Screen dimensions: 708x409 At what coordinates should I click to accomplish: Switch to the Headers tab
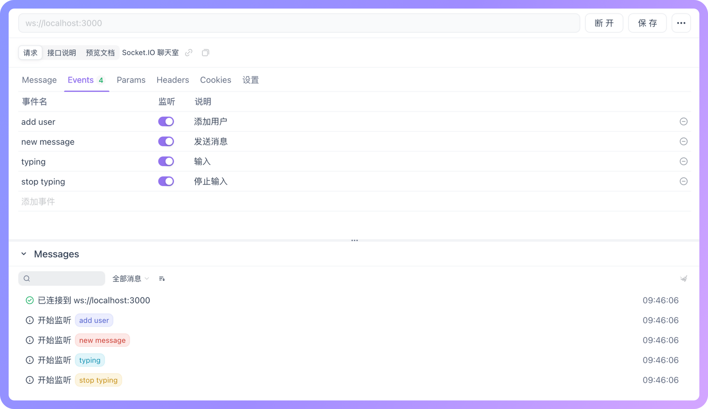172,80
